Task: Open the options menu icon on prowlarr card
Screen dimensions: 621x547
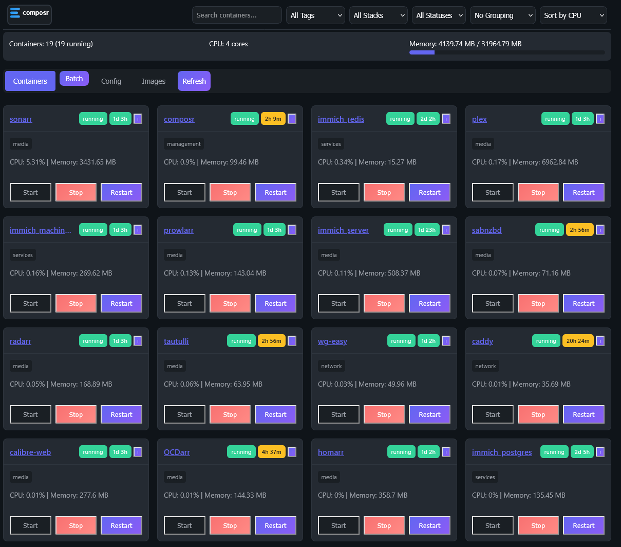Action: coord(292,230)
